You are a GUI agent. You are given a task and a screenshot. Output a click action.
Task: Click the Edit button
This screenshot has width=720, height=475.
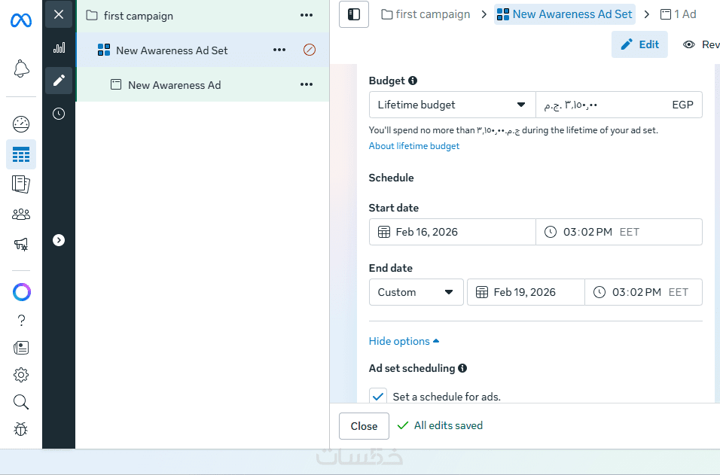click(639, 44)
